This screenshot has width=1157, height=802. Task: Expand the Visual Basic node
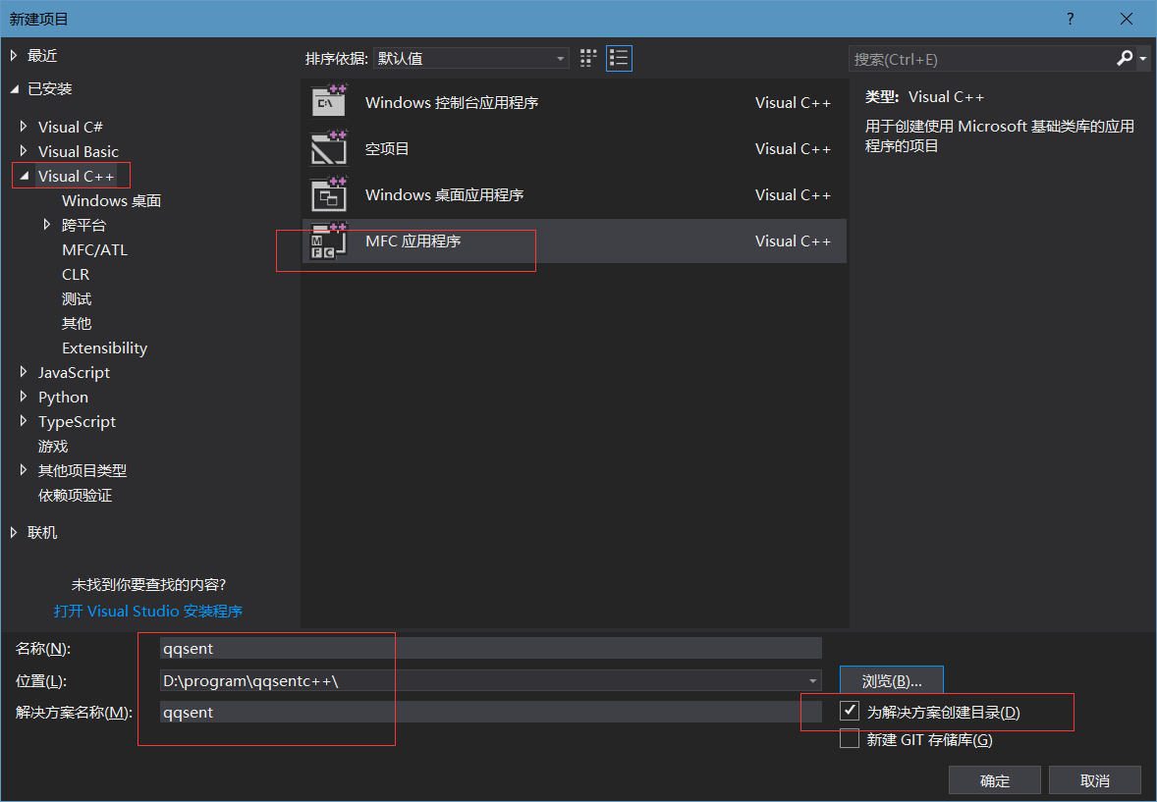[24, 151]
